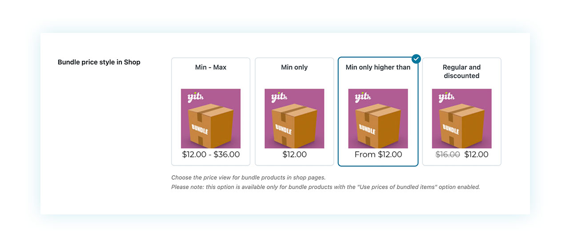The height and width of the screenshot is (246, 578).
Task: Select the Min only bundle box thumbnail
Action: [x=294, y=119]
